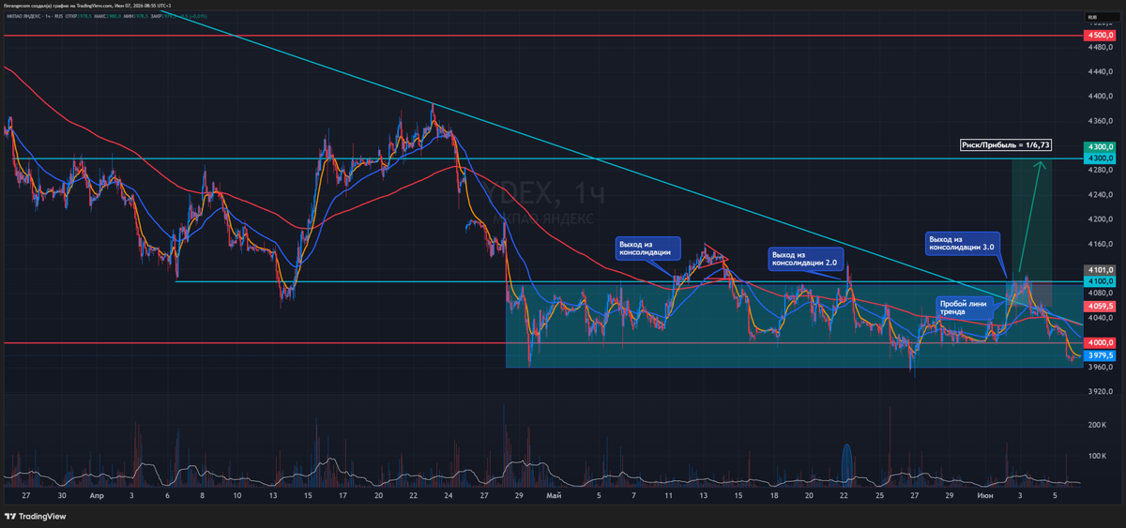Select the 'Пробой линии тренда' callout

click(963, 308)
